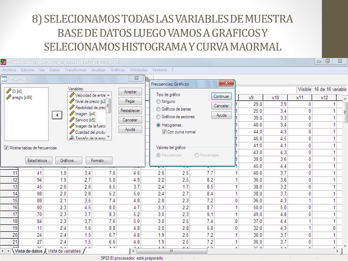This screenshot has height=261, width=348.
Task: Toggle Mostrar tablas de frecuencias checkbox
Action: 6,148
